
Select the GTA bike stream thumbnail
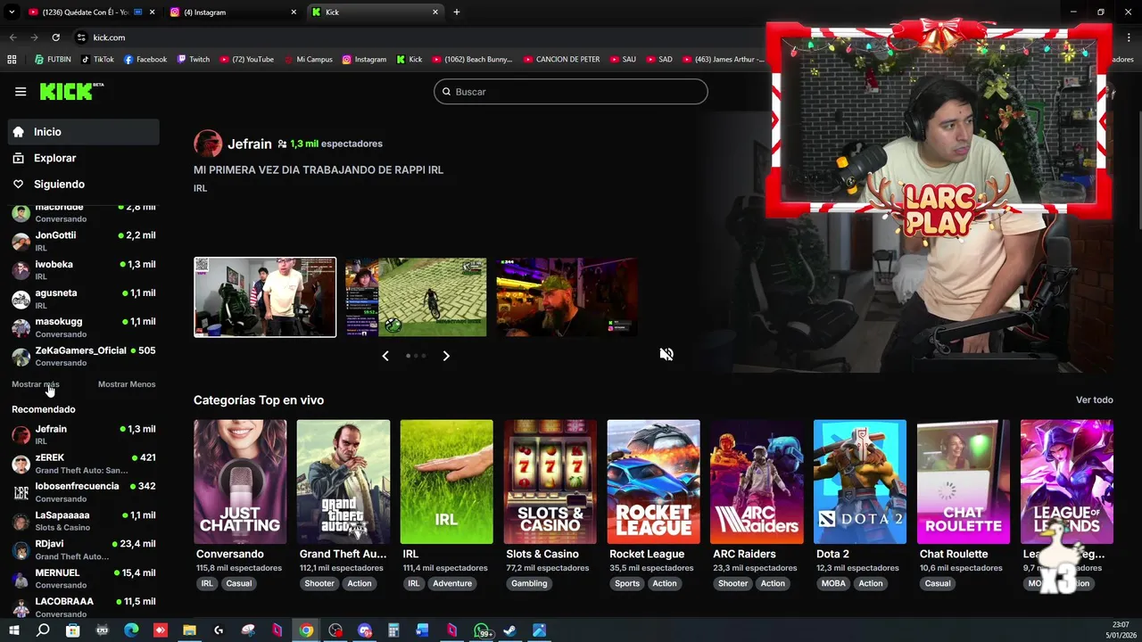tap(416, 297)
